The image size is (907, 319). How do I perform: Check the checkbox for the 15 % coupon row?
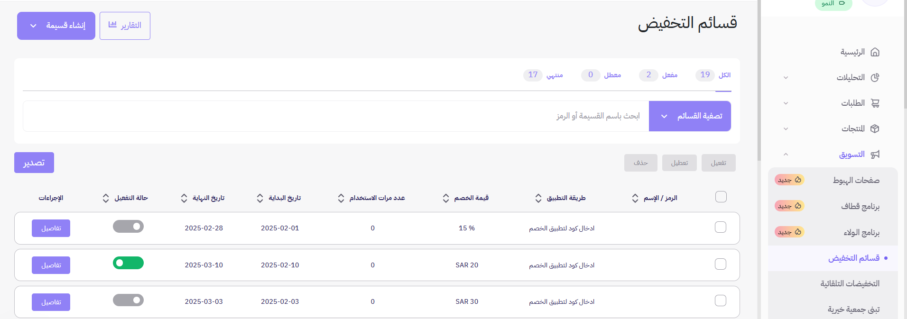tap(721, 227)
